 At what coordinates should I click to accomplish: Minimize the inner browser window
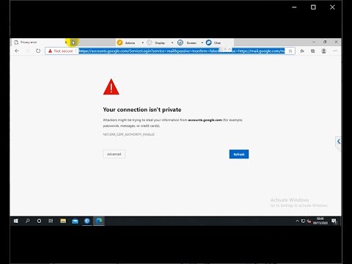pyautogui.click(x=314, y=42)
